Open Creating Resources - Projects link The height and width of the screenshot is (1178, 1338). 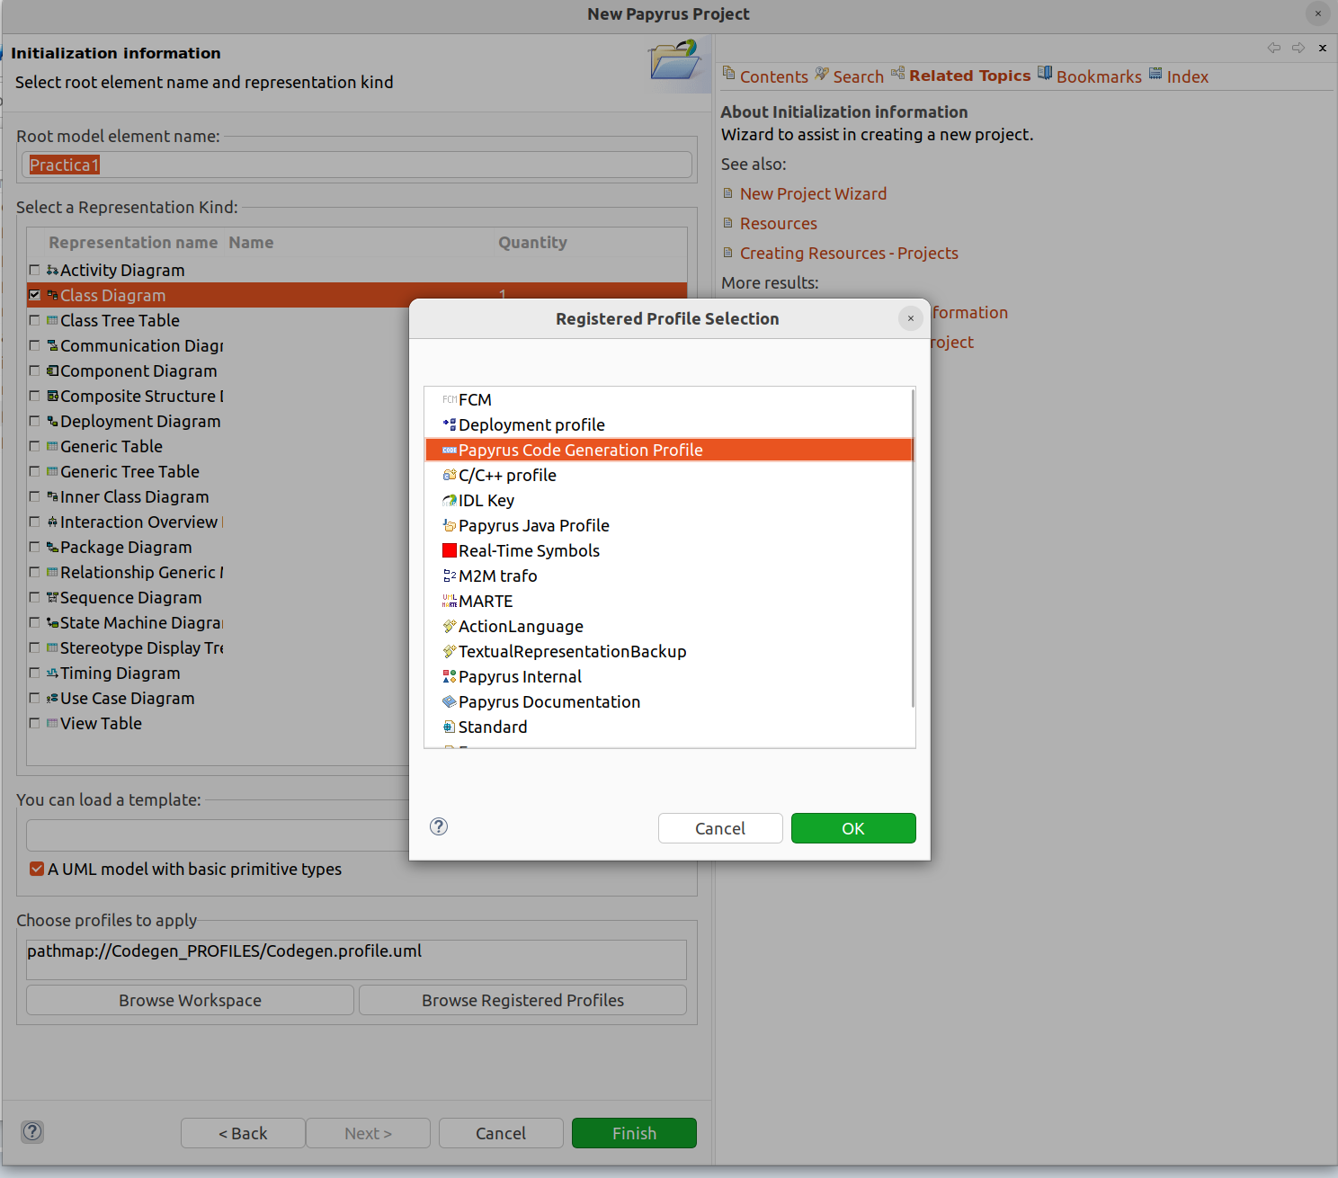[849, 253]
